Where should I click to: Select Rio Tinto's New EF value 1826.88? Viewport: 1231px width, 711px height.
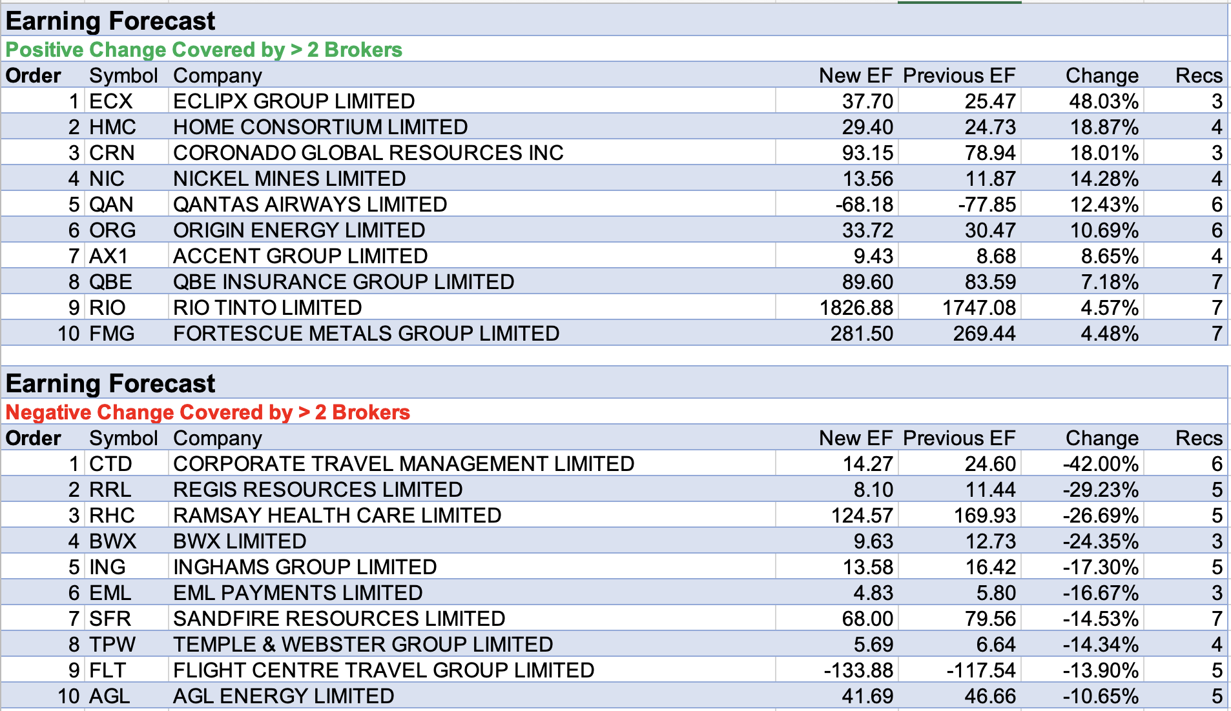(x=856, y=308)
